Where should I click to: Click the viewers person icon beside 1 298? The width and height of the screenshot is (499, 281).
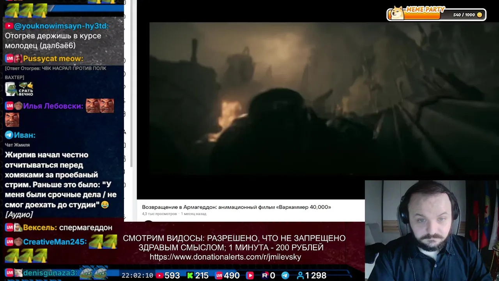point(300,276)
